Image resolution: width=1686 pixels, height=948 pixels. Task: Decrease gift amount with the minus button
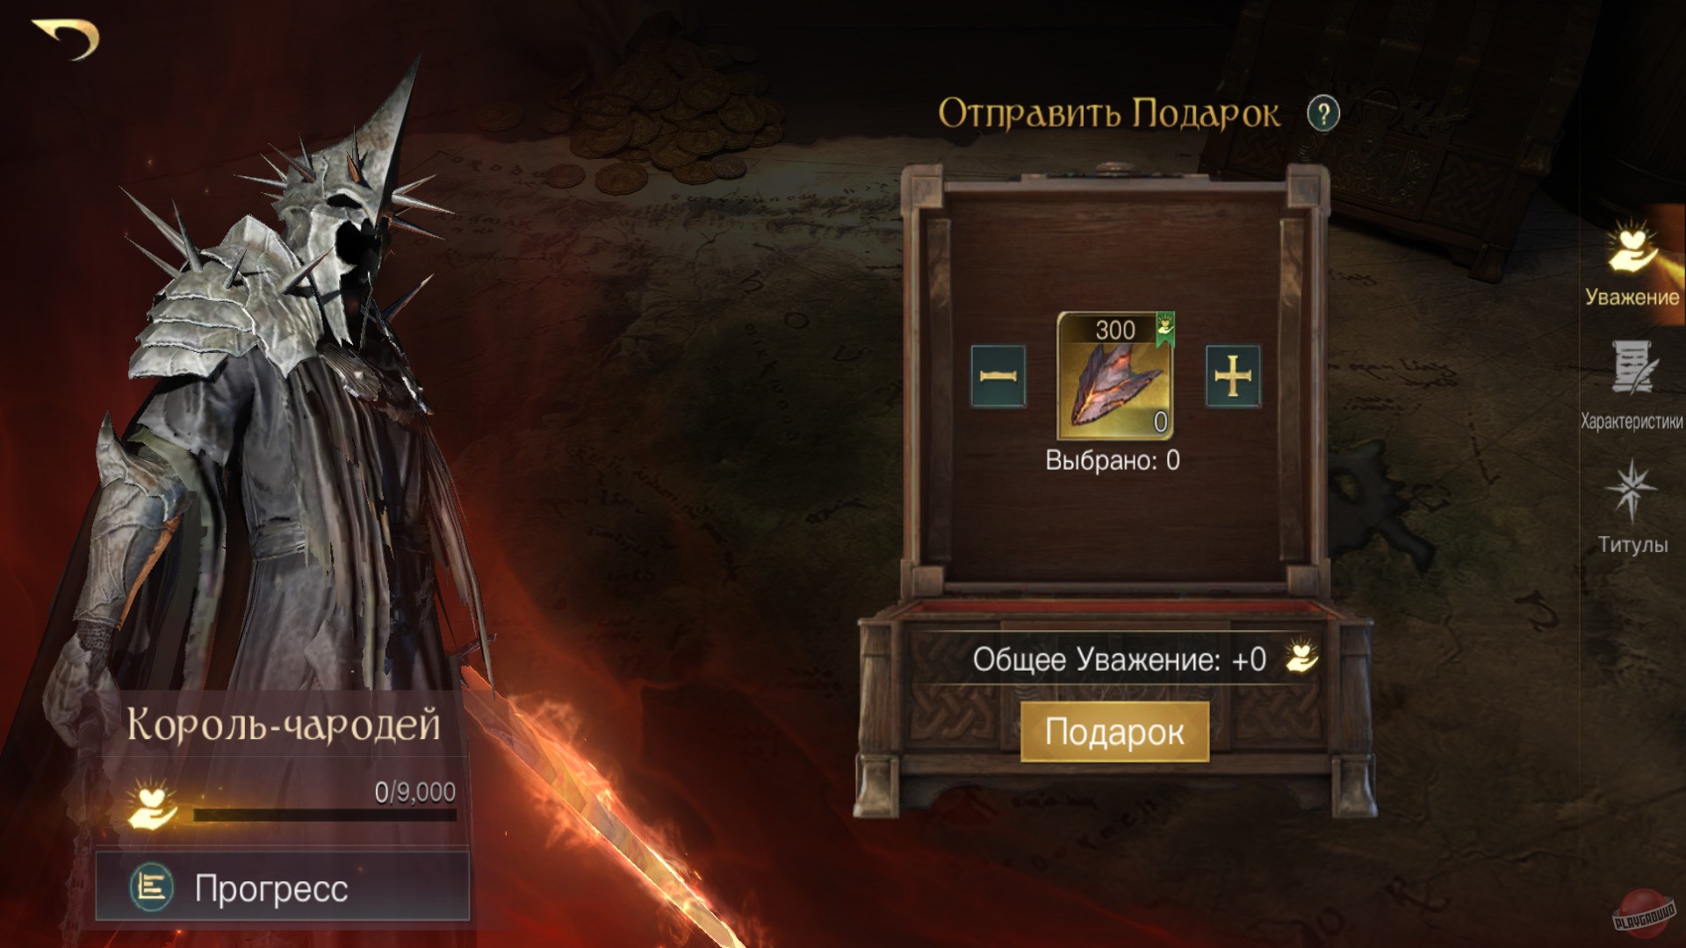(x=998, y=377)
